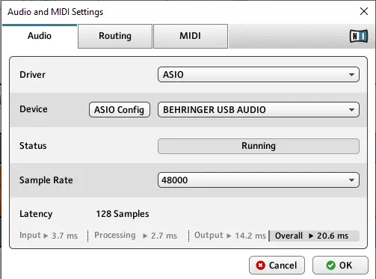Select the Audio tab
This screenshot has width=376, height=279.
pos(40,36)
